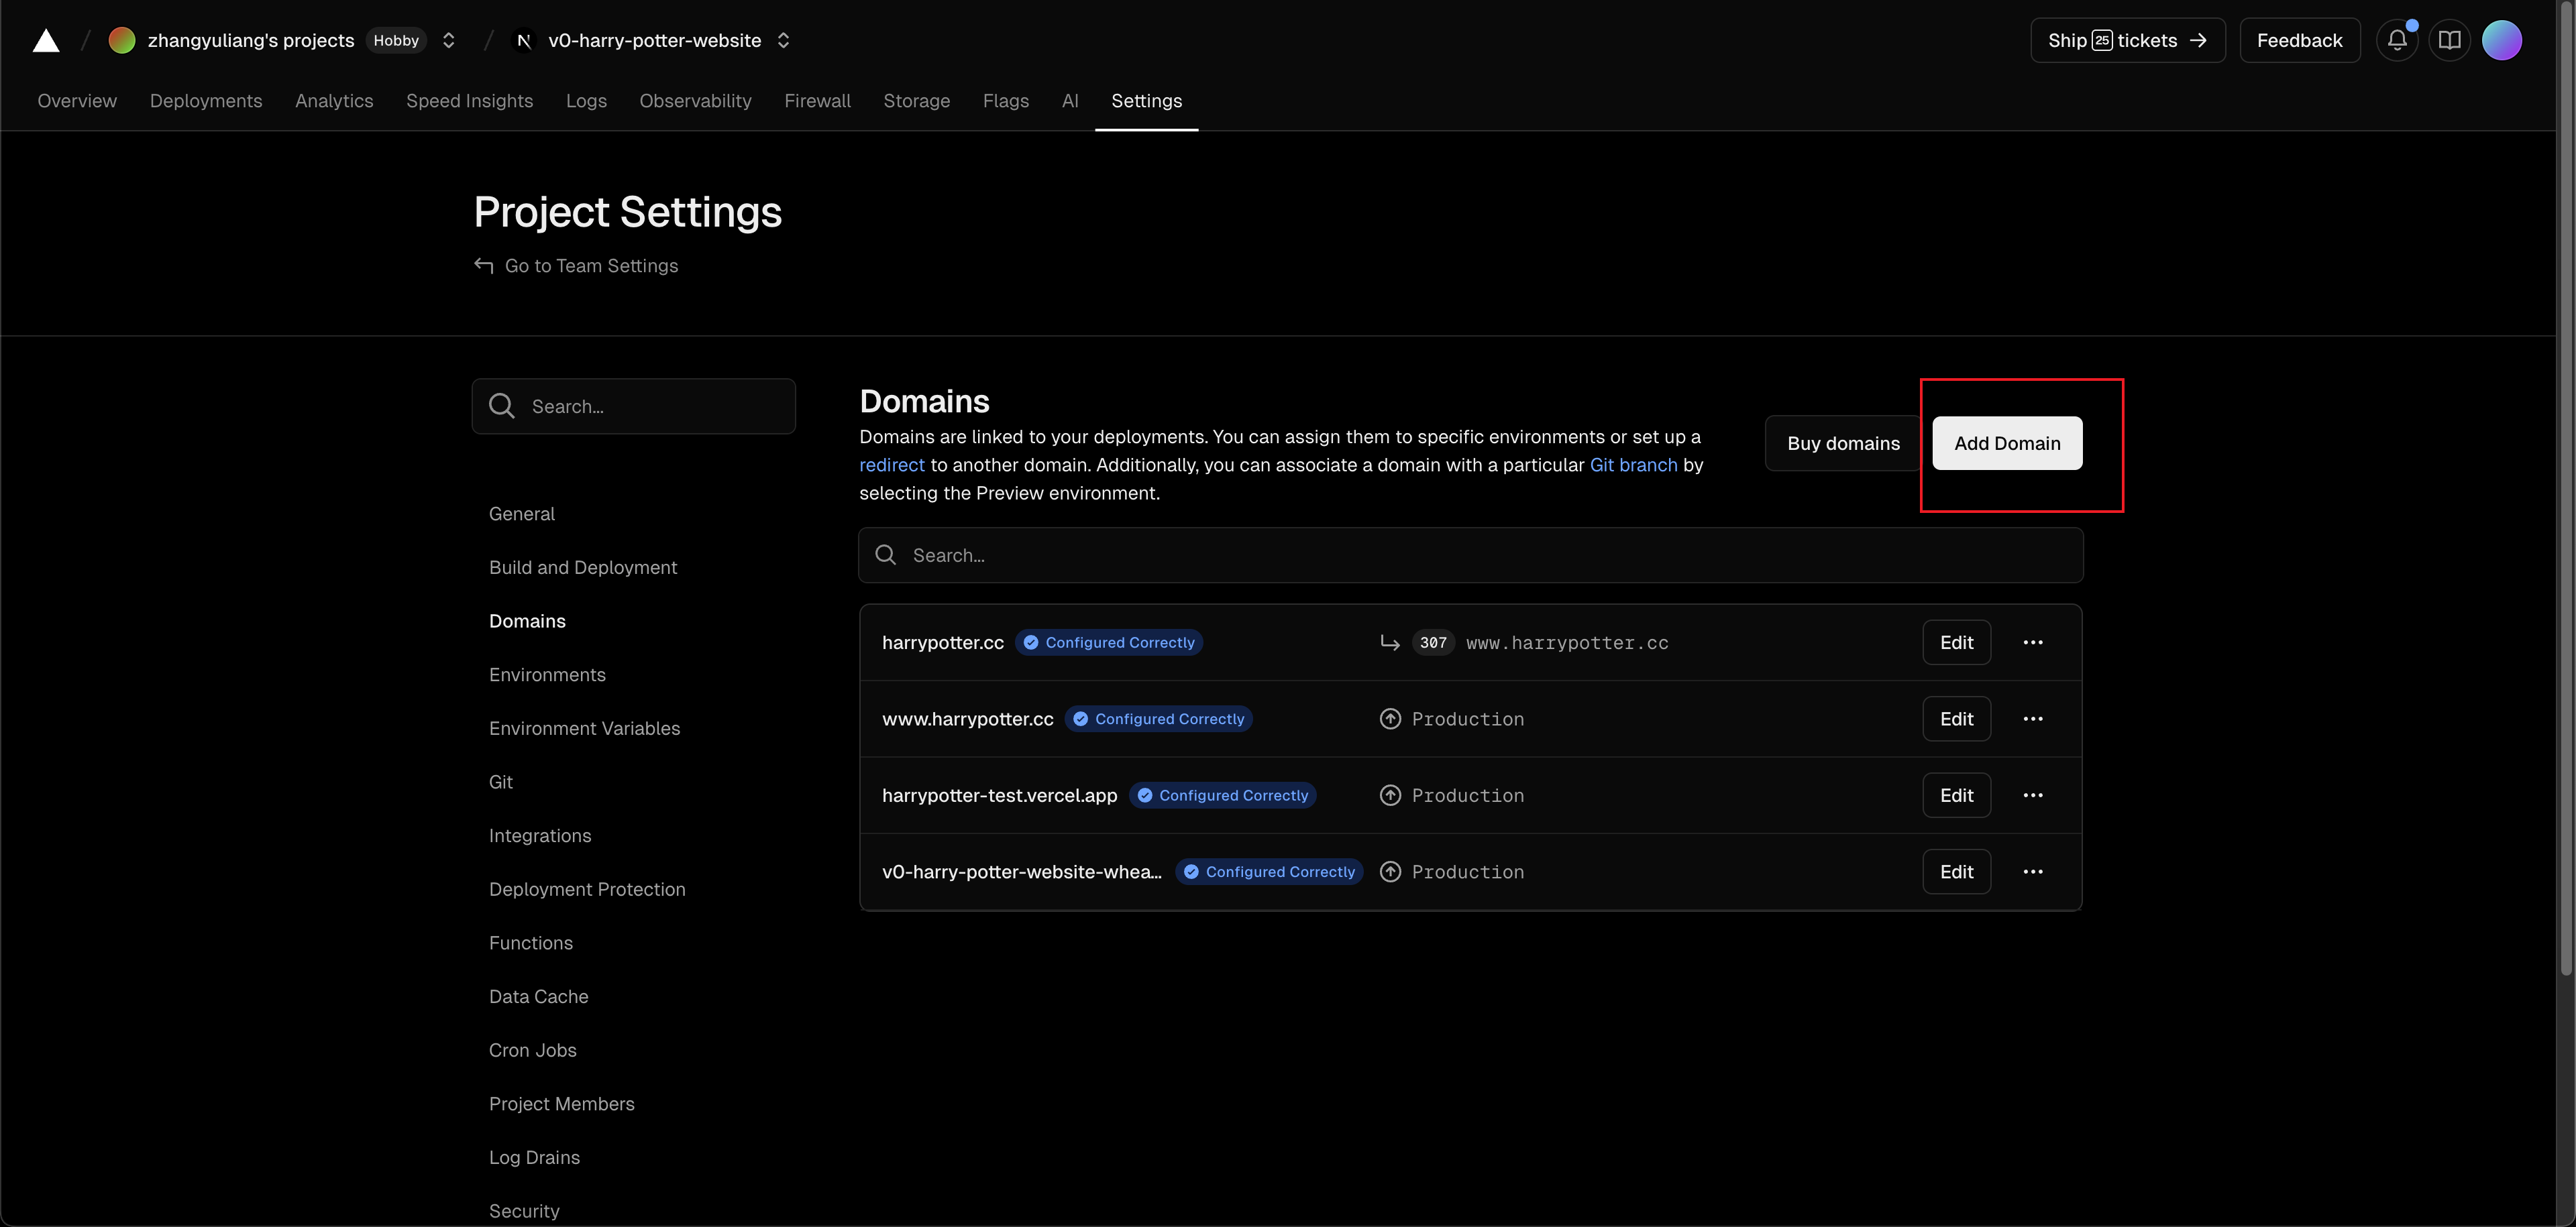This screenshot has width=2576, height=1227.
Task: Go to Team Settings link
Action: [591, 265]
